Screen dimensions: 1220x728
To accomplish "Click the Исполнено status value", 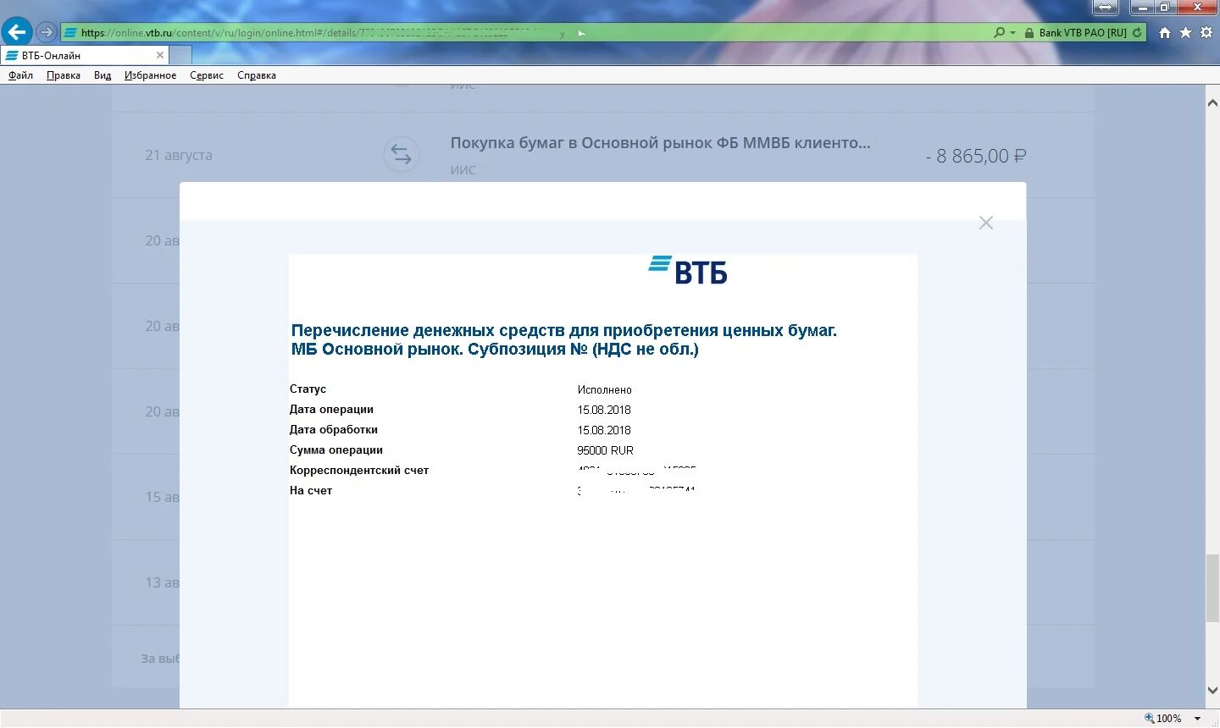I will pyautogui.click(x=605, y=390).
